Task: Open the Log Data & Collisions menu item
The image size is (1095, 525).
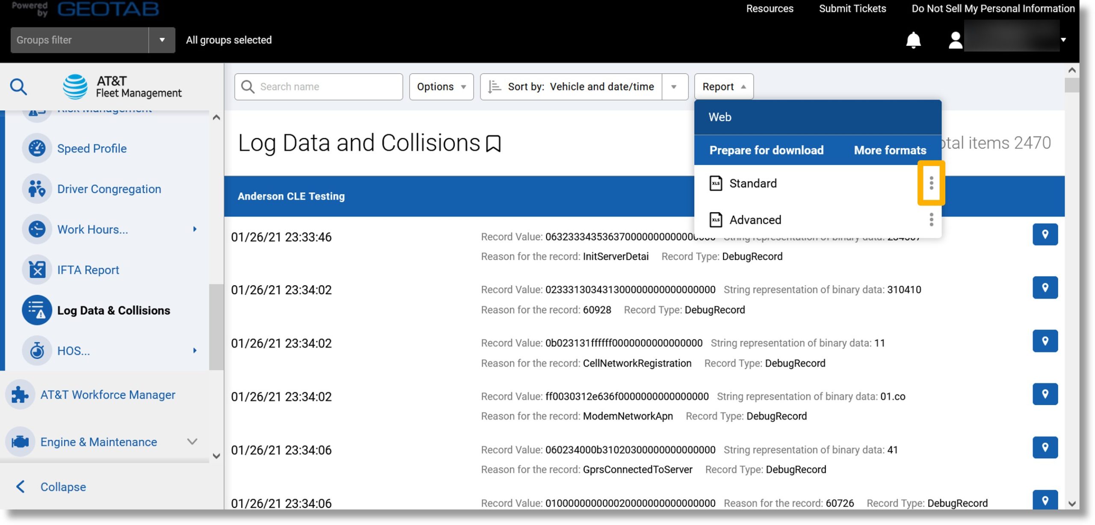Action: (113, 310)
